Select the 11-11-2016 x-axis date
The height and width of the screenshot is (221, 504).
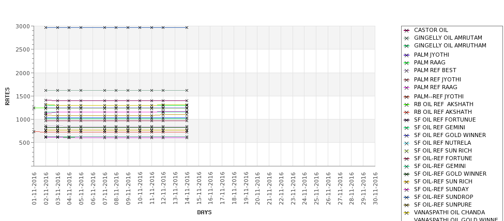(x=151, y=189)
